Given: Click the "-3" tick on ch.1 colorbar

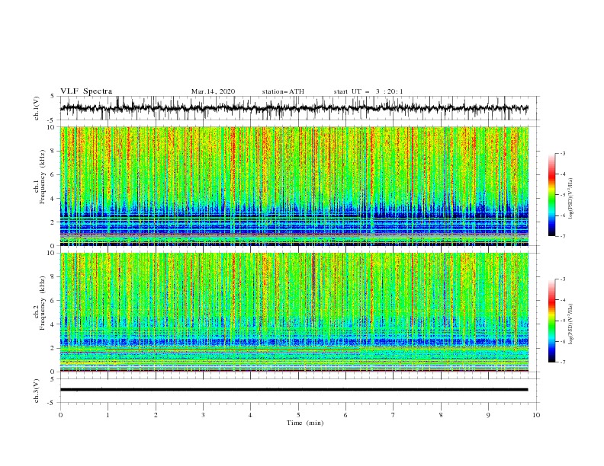Looking at the screenshot, I should 562,153.
